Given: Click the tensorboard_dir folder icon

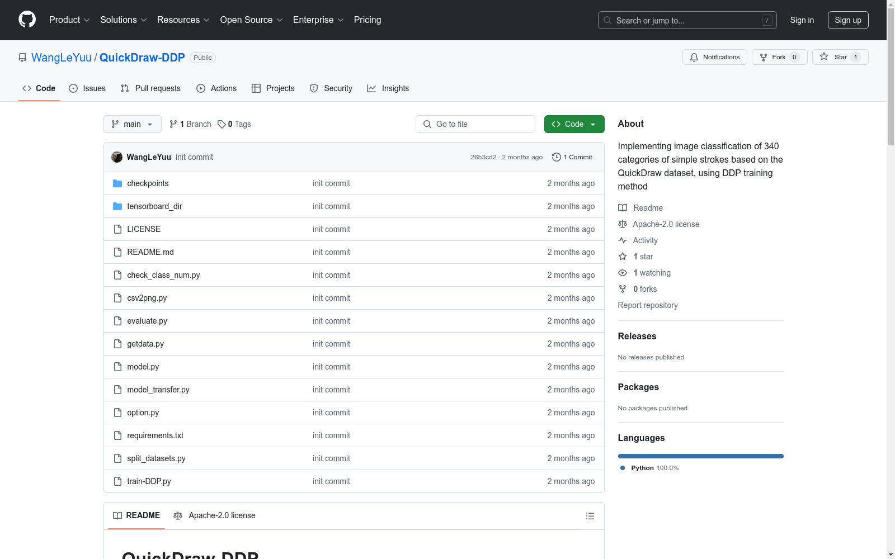Looking at the screenshot, I should point(117,206).
